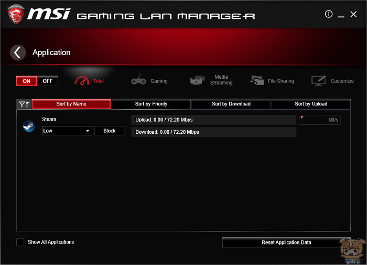Select the Customize monitor icon

pos(319,80)
